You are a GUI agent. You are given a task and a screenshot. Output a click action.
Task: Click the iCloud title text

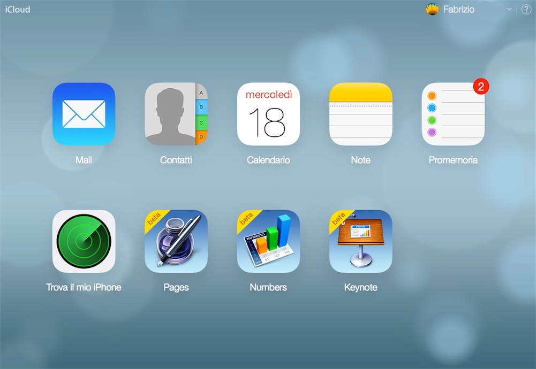coord(18,10)
